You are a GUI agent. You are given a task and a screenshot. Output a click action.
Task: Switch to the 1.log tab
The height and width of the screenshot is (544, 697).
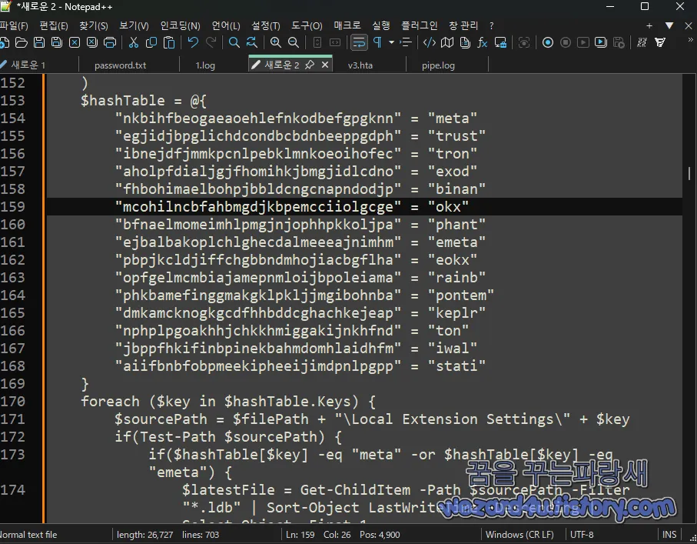click(x=205, y=65)
